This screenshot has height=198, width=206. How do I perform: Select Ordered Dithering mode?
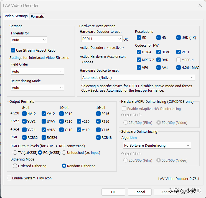[15, 166]
